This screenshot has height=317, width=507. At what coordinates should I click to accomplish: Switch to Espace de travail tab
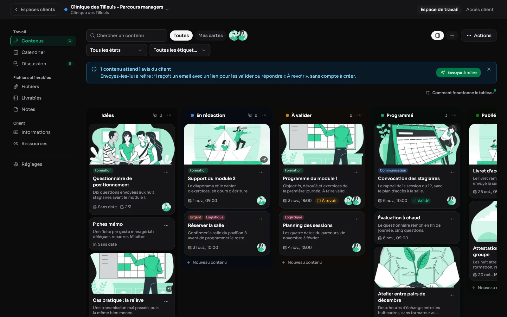(x=439, y=10)
